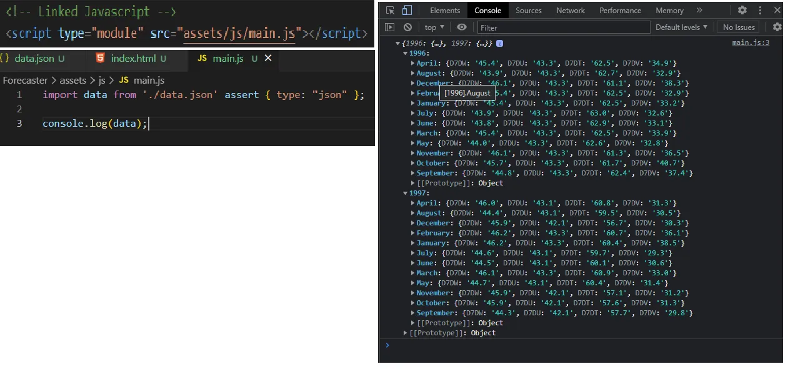This screenshot has height=369, width=788.
Task: Expand the last Prototype Object of the root object
Action: tap(405, 333)
